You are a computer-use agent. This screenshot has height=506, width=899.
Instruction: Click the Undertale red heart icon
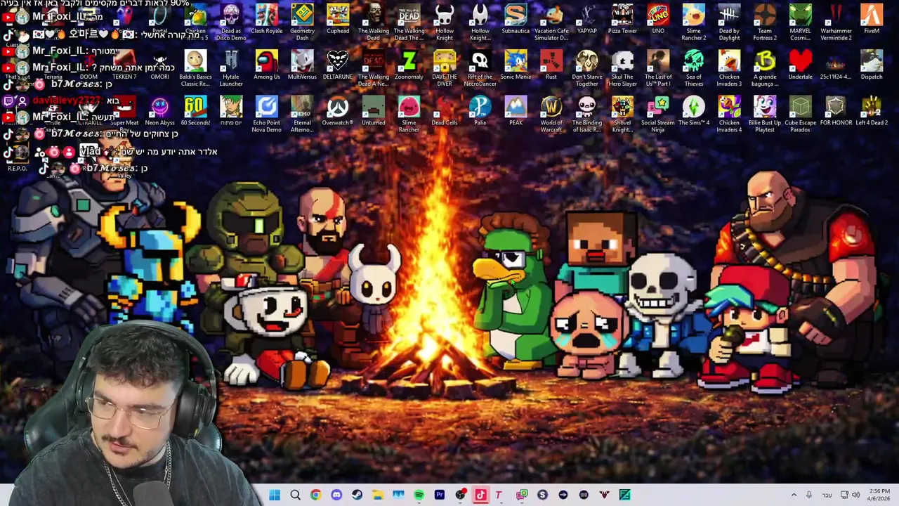click(x=801, y=65)
